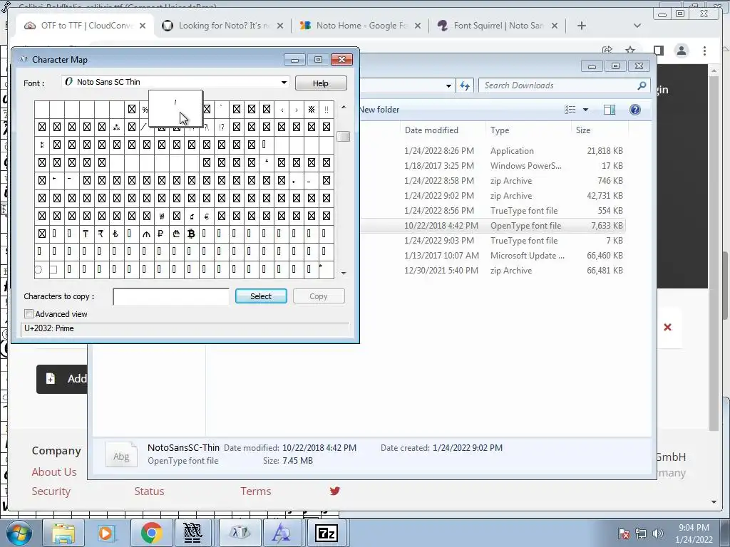
Task: Open Chrome's three-dot menu
Action: [704, 51]
